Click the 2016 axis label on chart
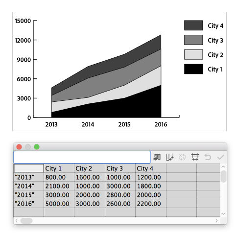Viewport: 238px width, 235px height. point(161,124)
